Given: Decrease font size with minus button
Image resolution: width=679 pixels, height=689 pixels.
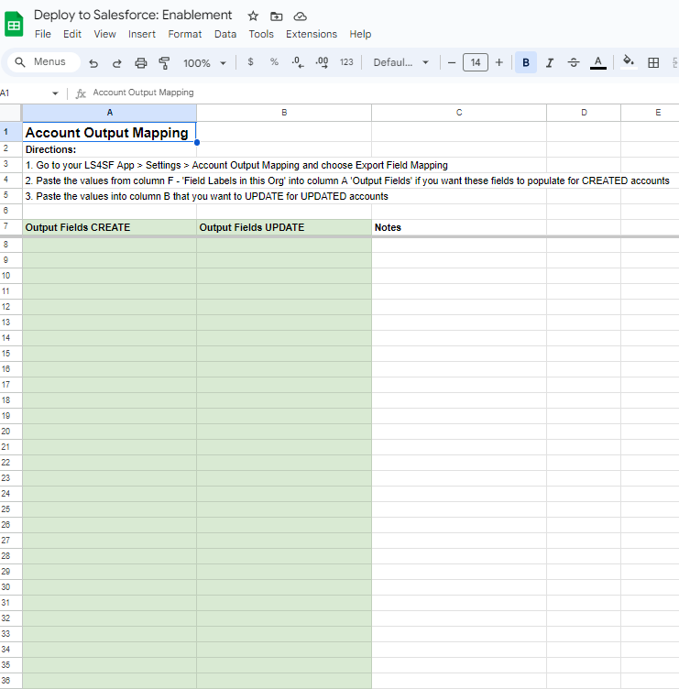Looking at the screenshot, I should click(x=452, y=62).
